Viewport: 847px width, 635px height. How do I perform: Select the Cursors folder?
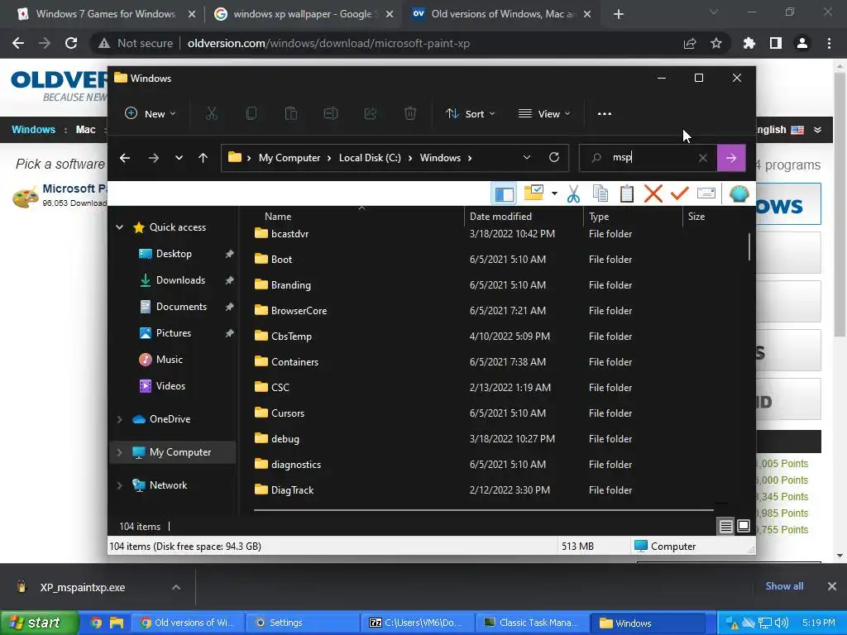[x=287, y=413]
